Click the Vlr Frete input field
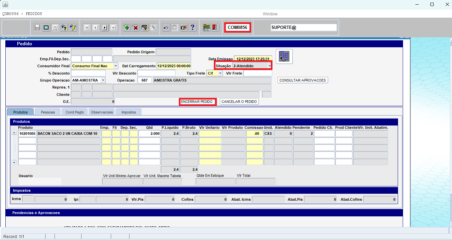This screenshot has width=452, height=240. pos(258,73)
